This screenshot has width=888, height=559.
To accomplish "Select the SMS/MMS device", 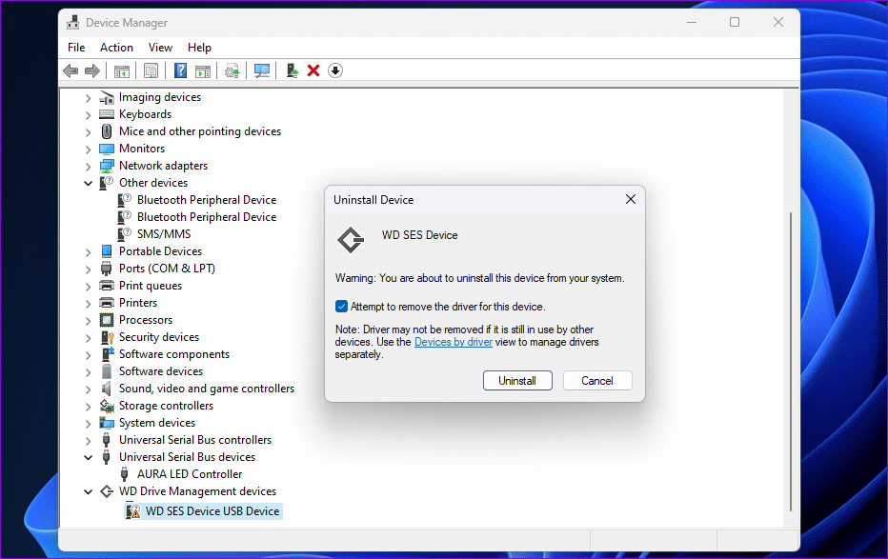I will pyautogui.click(x=164, y=234).
